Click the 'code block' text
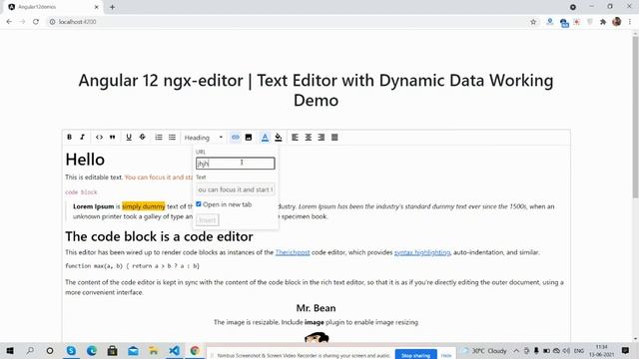639x359 pixels. pyautogui.click(x=81, y=192)
